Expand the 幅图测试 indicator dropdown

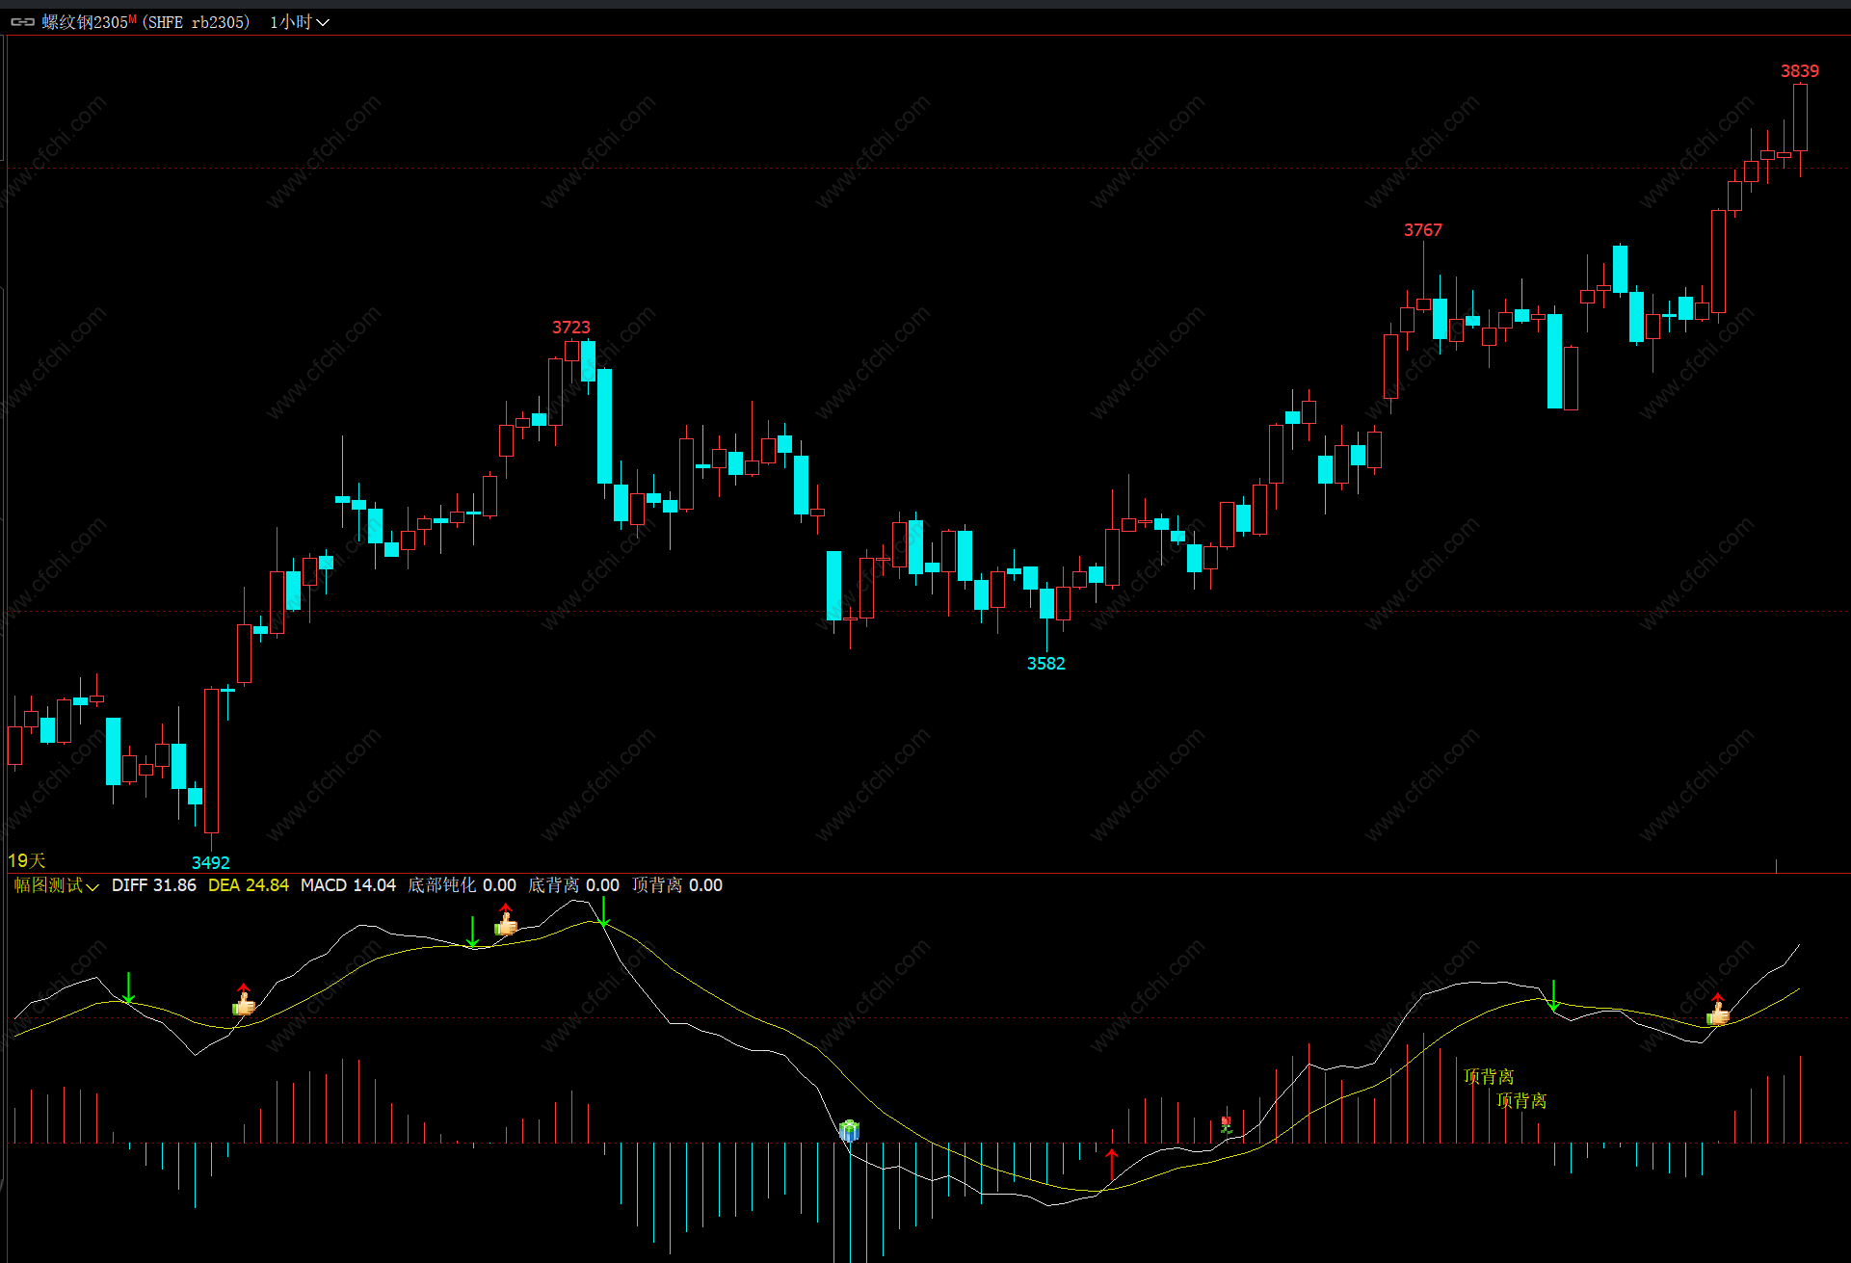[56, 885]
